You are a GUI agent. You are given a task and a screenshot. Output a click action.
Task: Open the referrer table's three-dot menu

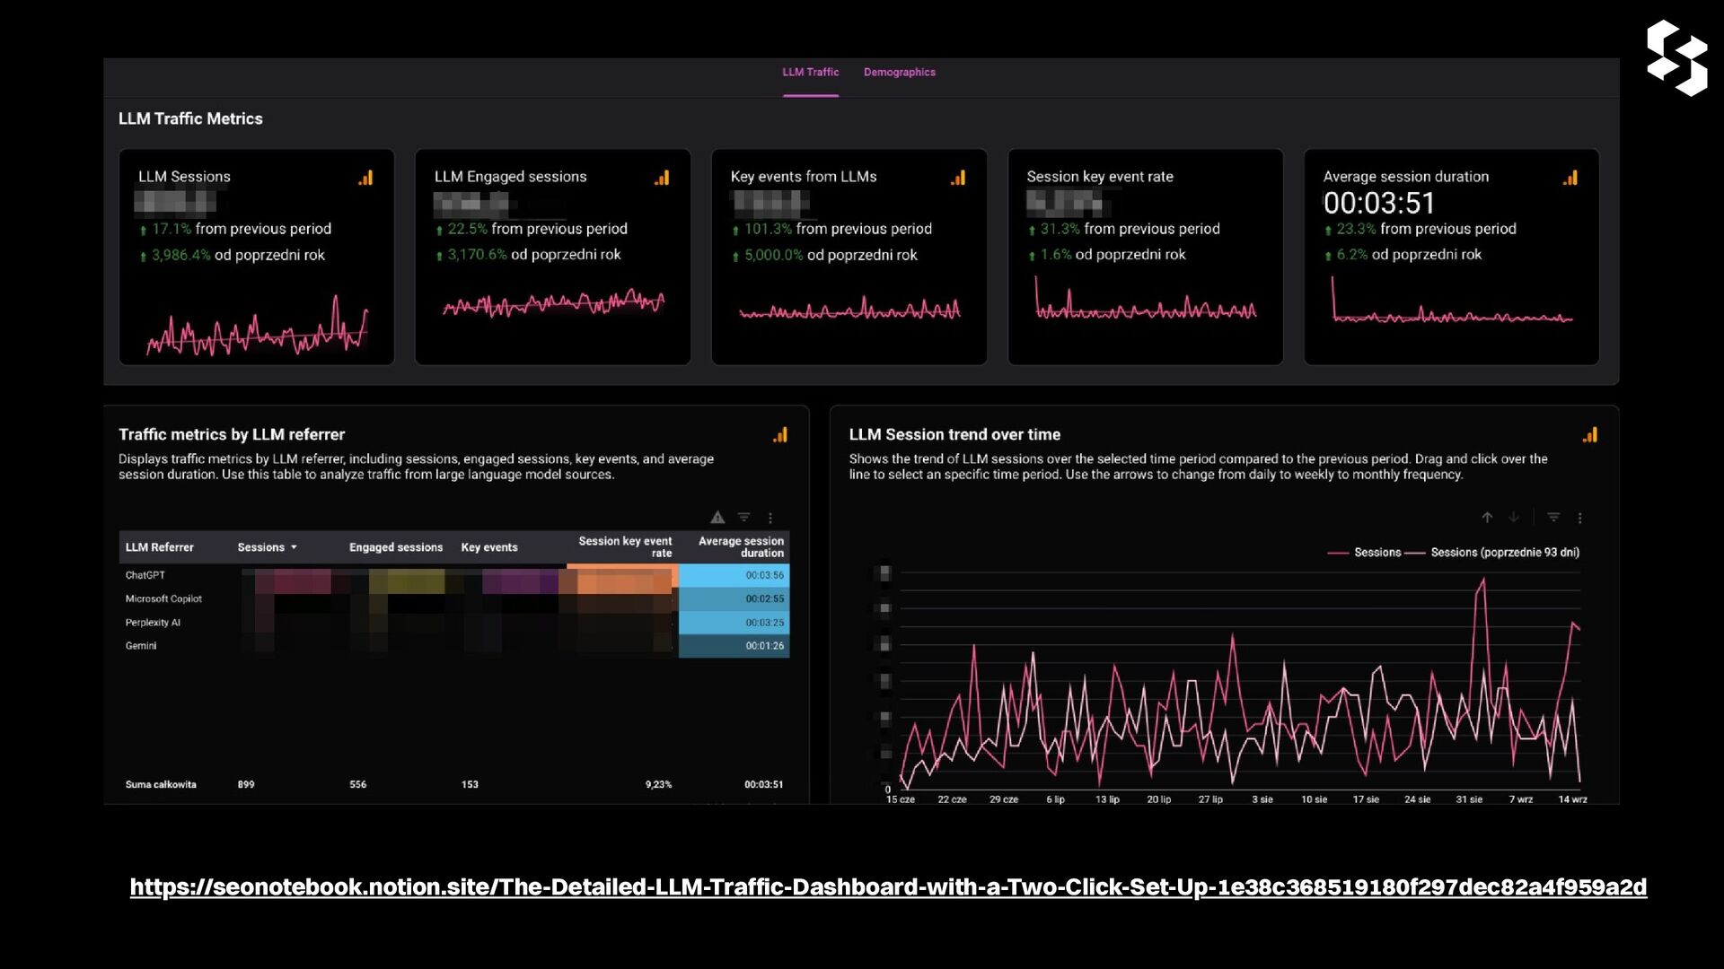coord(770,518)
